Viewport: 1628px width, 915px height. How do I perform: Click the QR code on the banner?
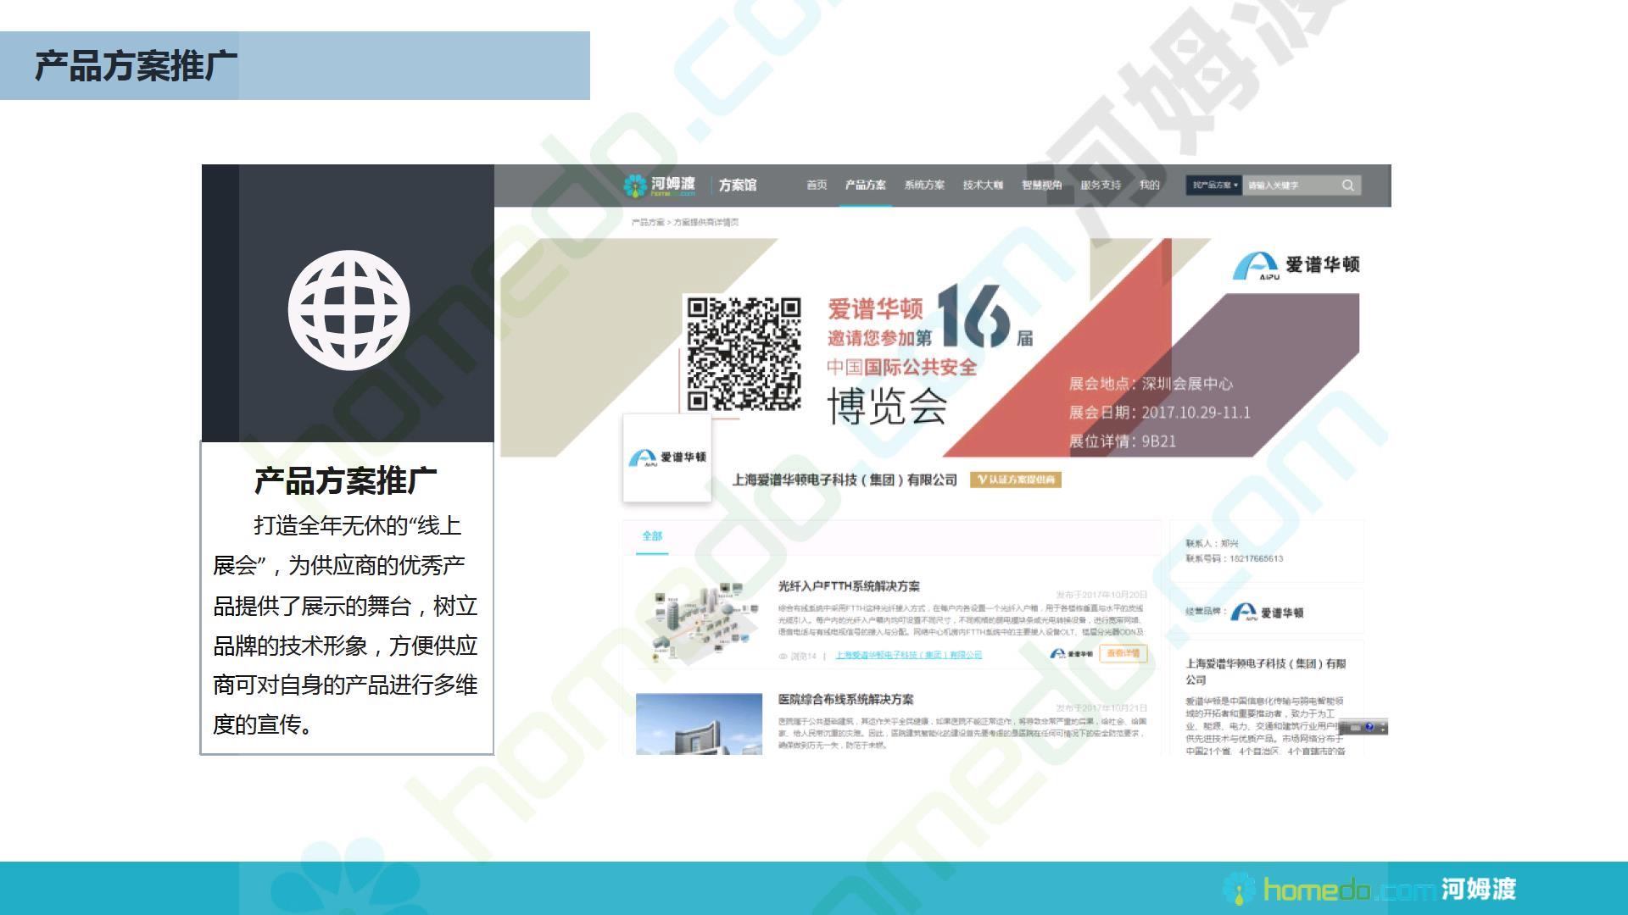point(744,354)
